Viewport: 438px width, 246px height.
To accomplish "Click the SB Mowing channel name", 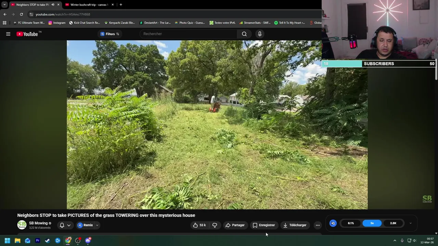I will tap(38, 223).
